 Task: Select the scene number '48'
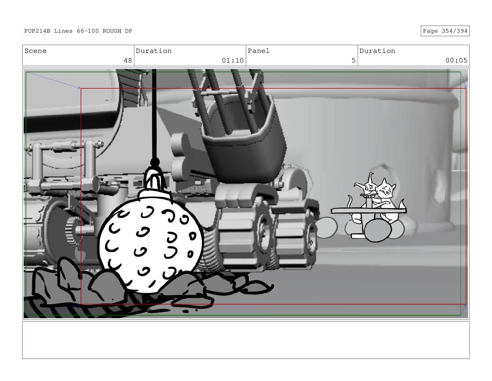pyautogui.click(x=128, y=60)
